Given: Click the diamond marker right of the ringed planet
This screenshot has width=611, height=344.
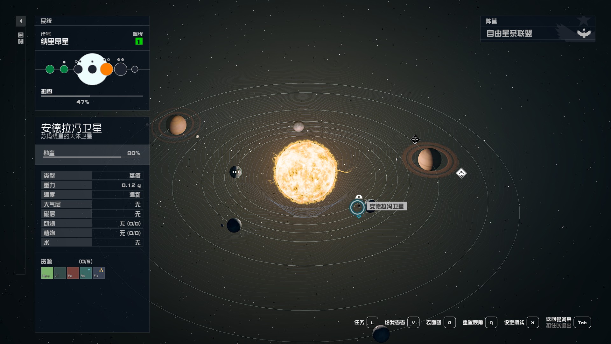Looking at the screenshot, I should (x=461, y=173).
